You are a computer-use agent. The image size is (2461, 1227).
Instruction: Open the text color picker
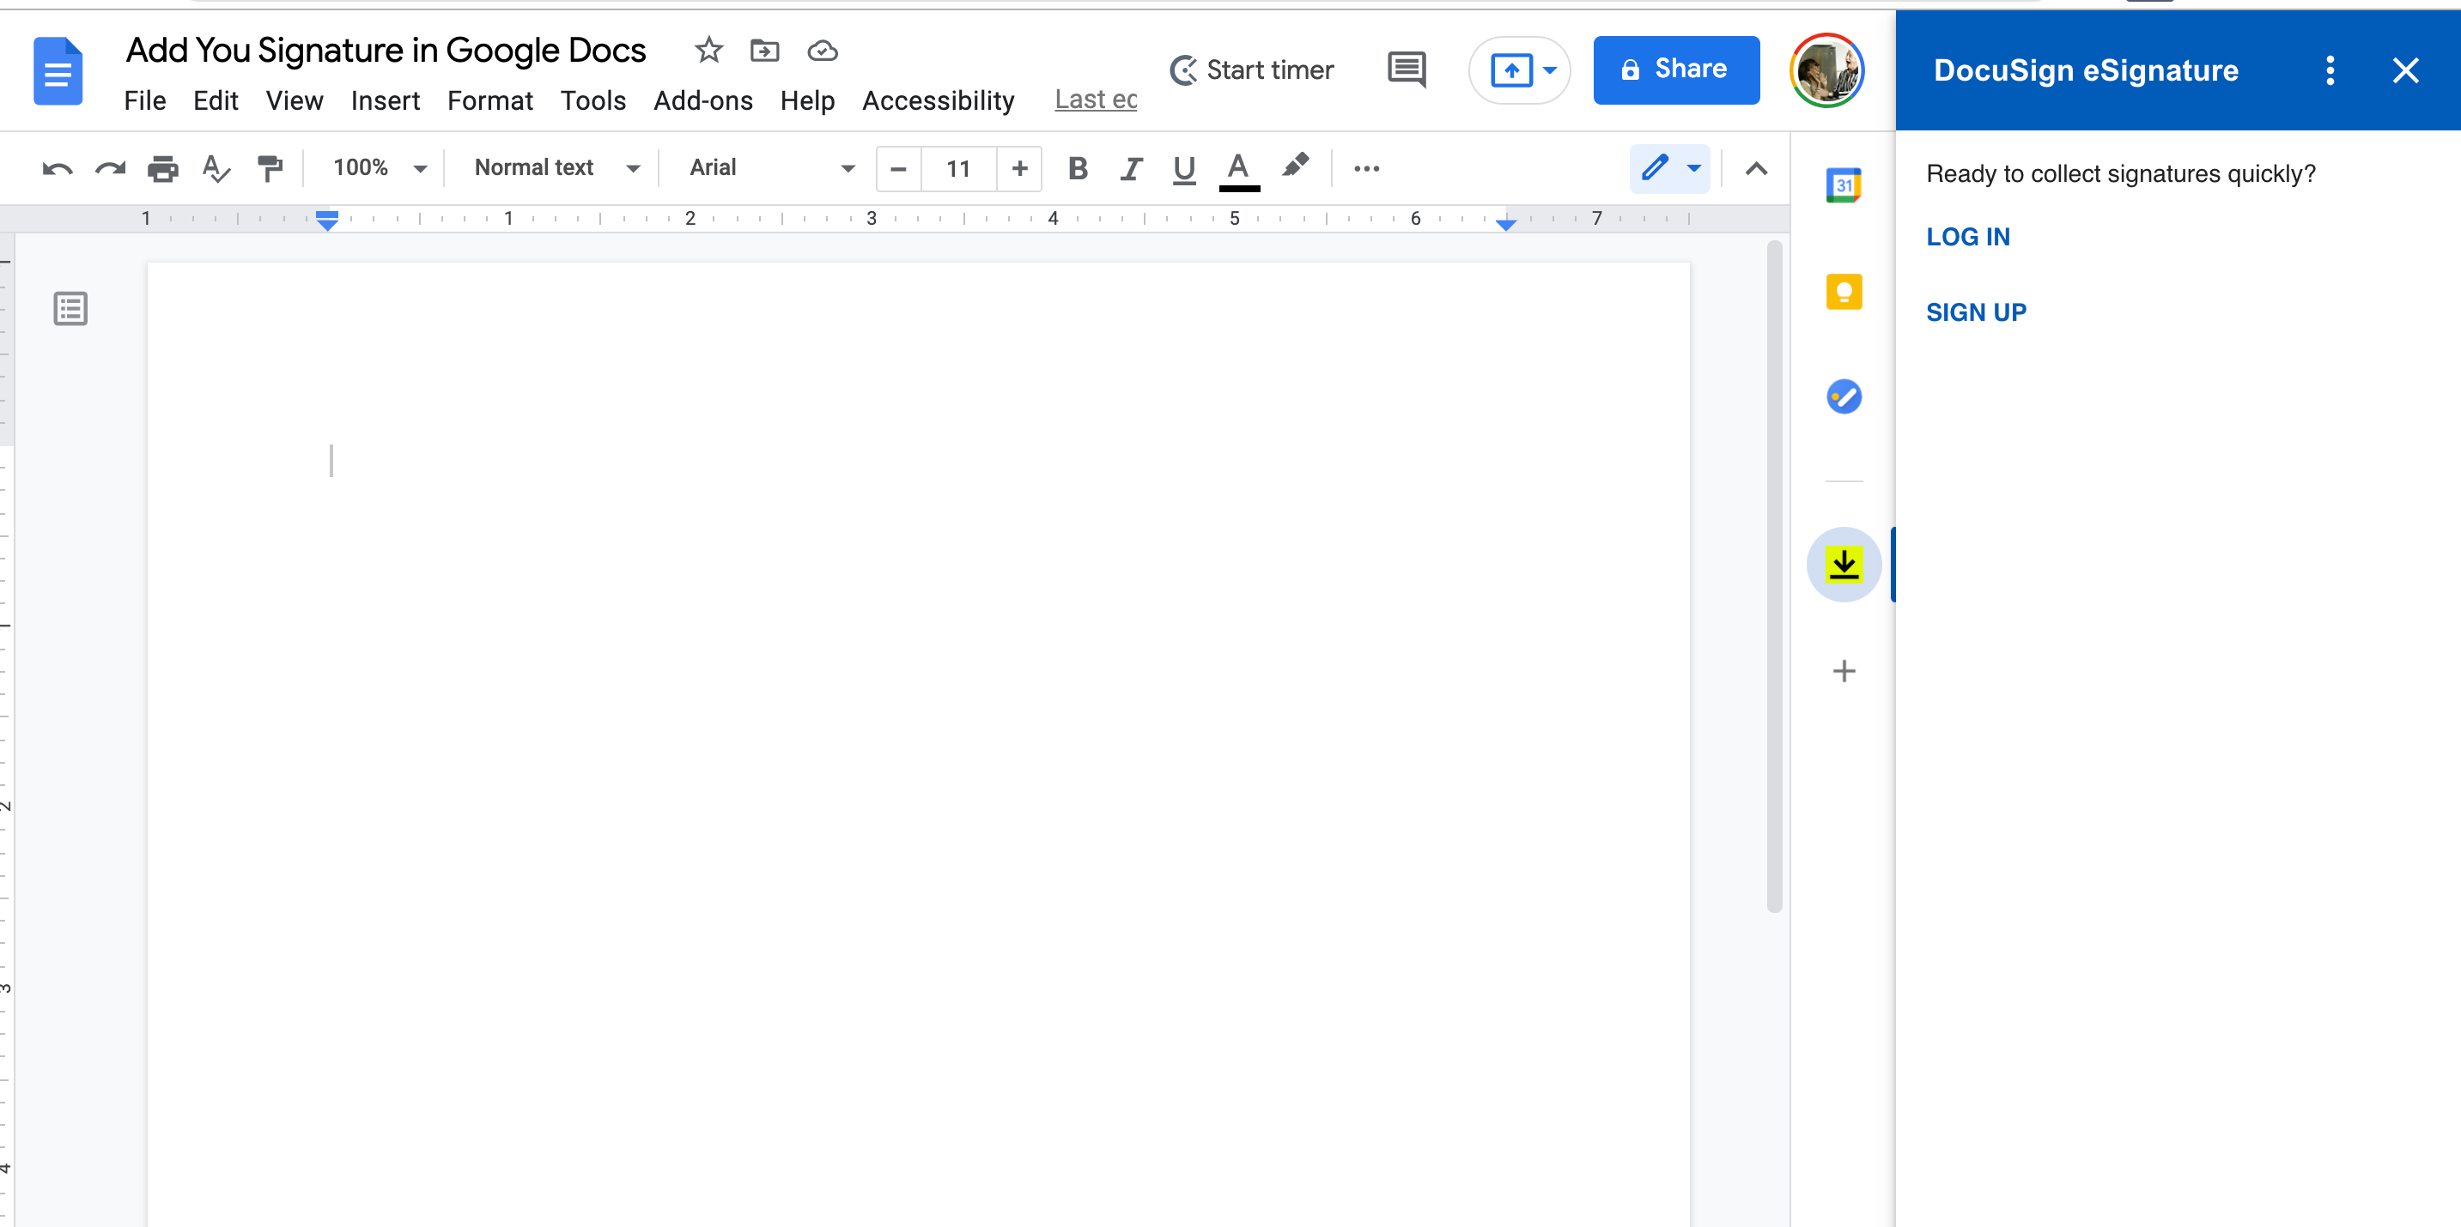1238,168
